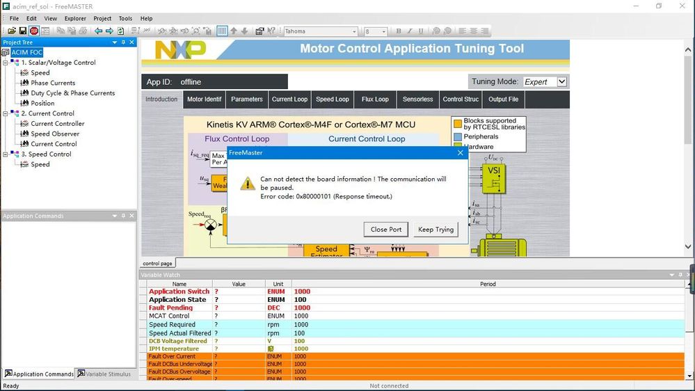This screenshot has width=695, height=391.
Task: Click the Close Port button
Action: 386,230
